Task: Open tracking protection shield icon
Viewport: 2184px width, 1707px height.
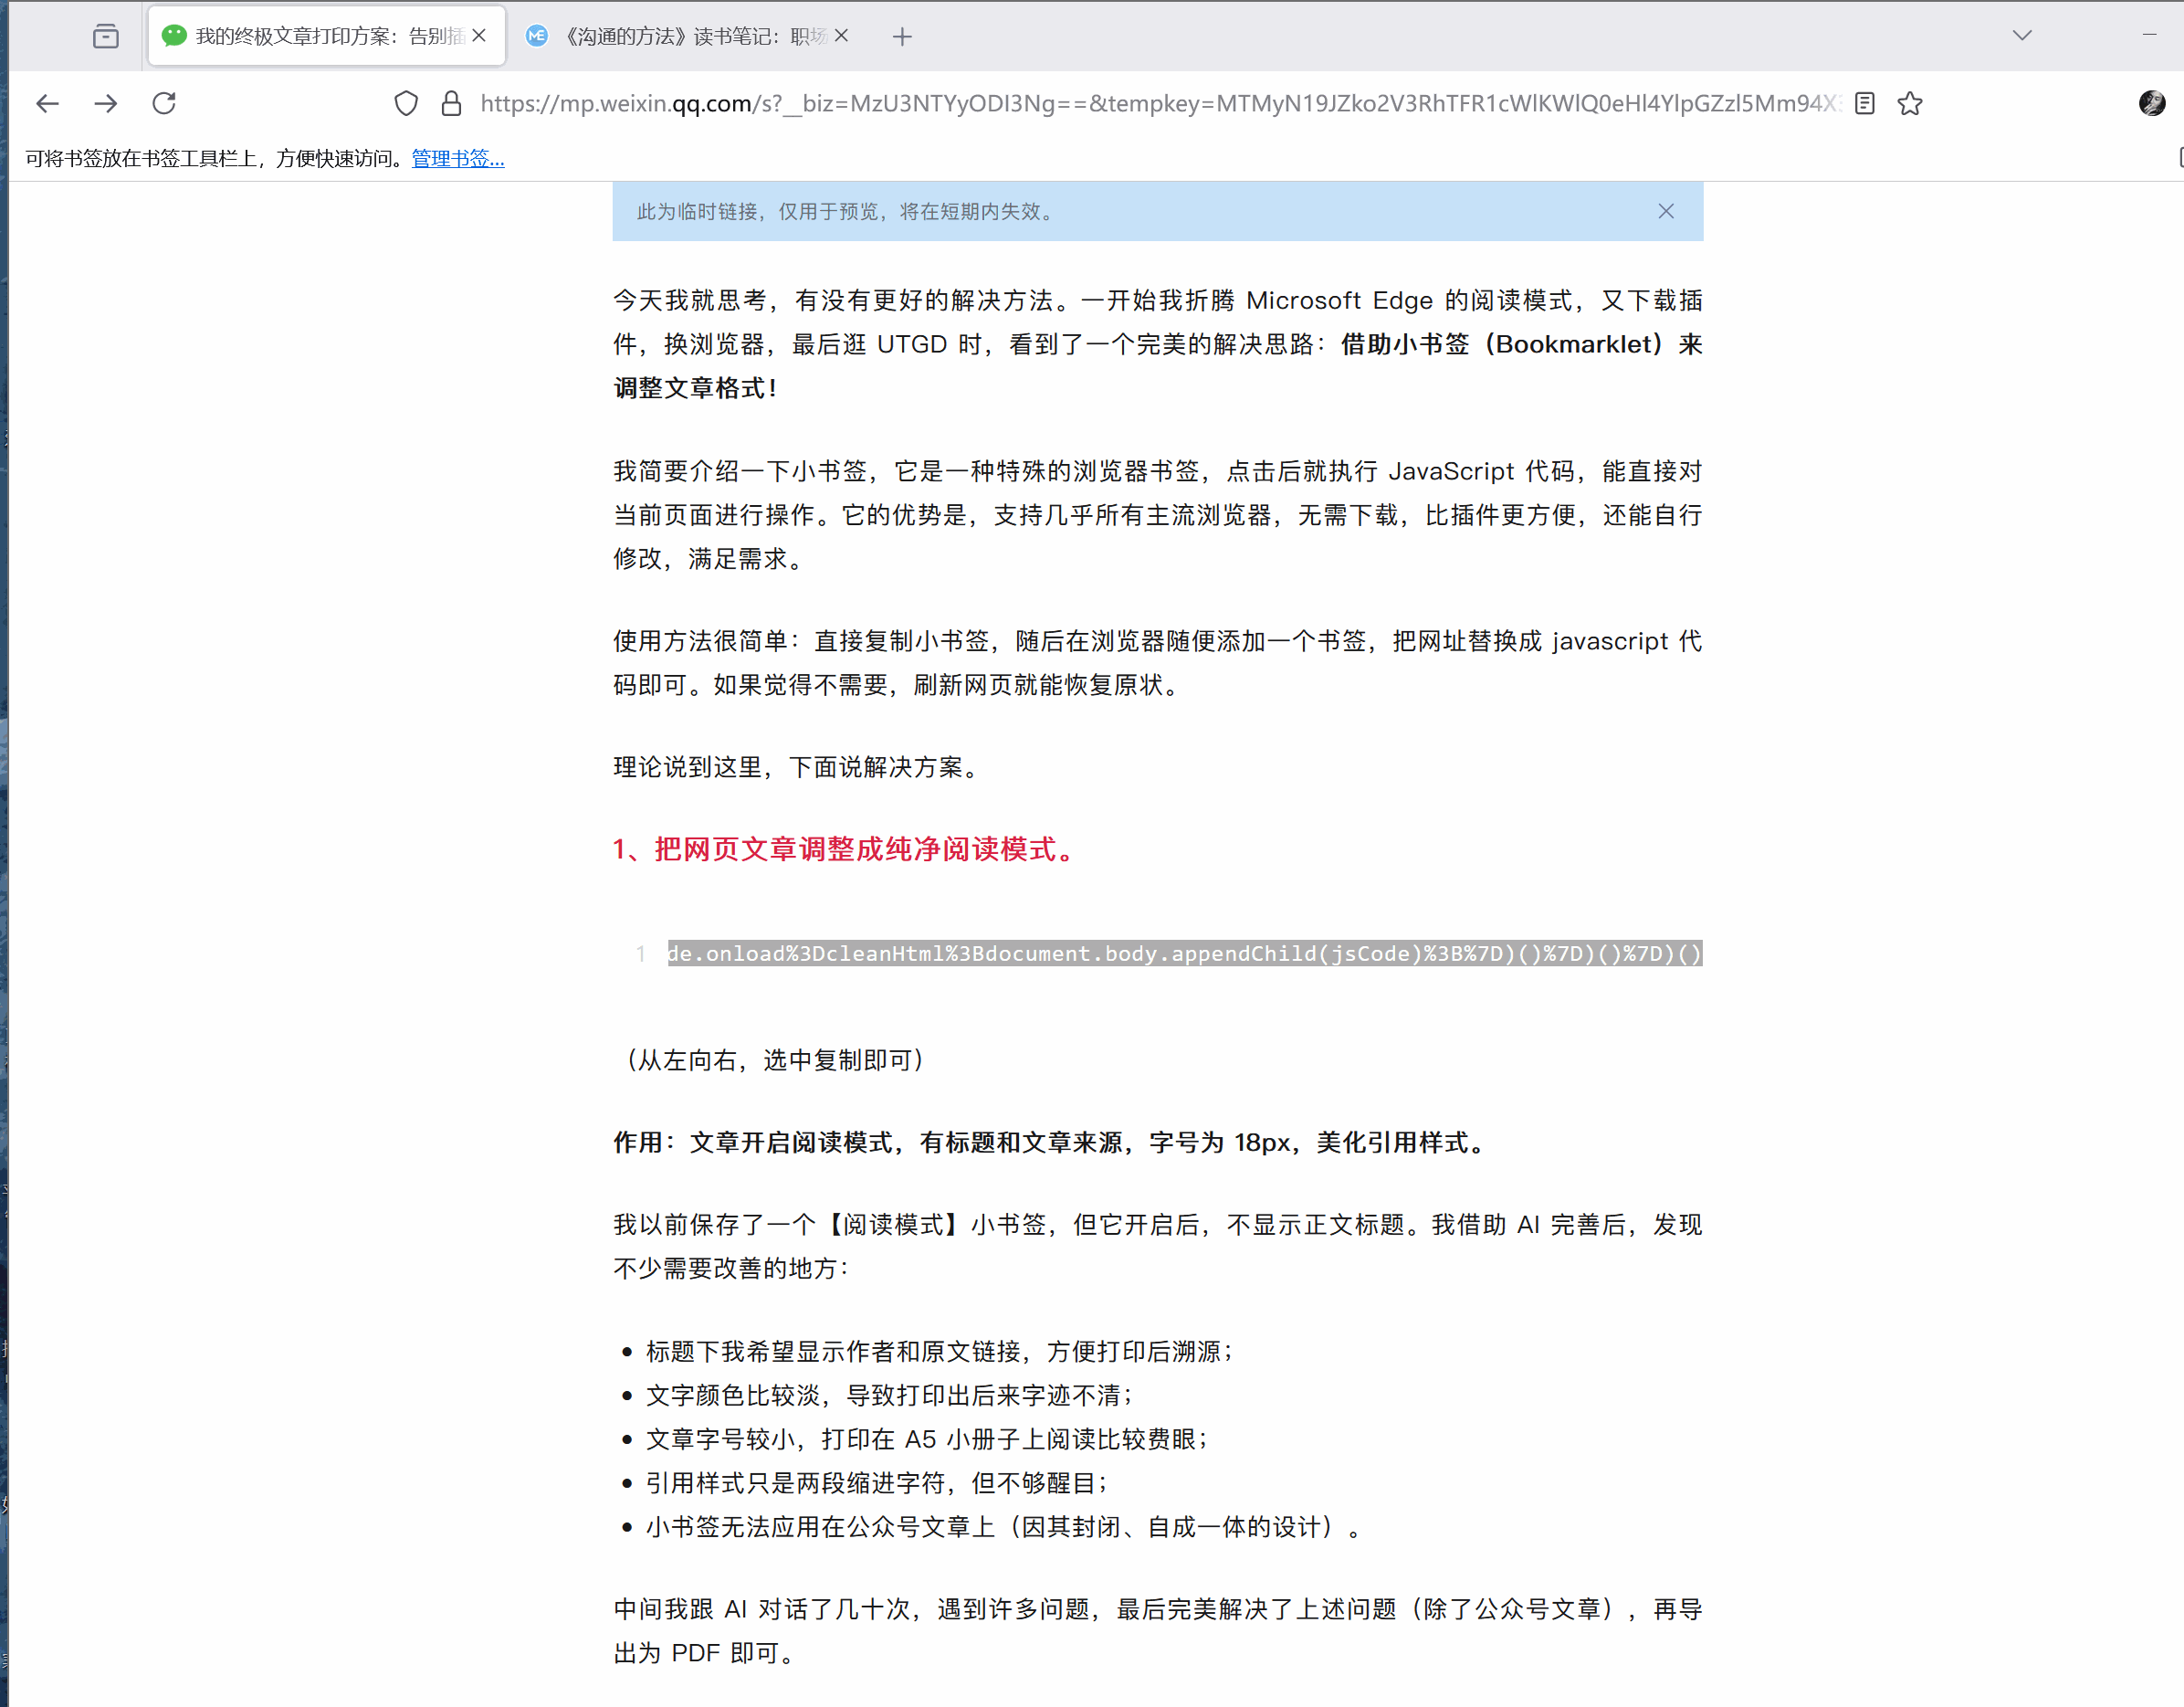Action: [406, 103]
